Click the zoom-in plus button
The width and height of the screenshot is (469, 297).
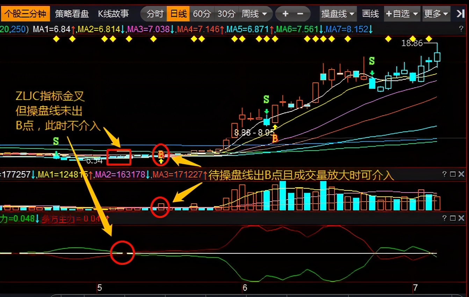click(286, 14)
